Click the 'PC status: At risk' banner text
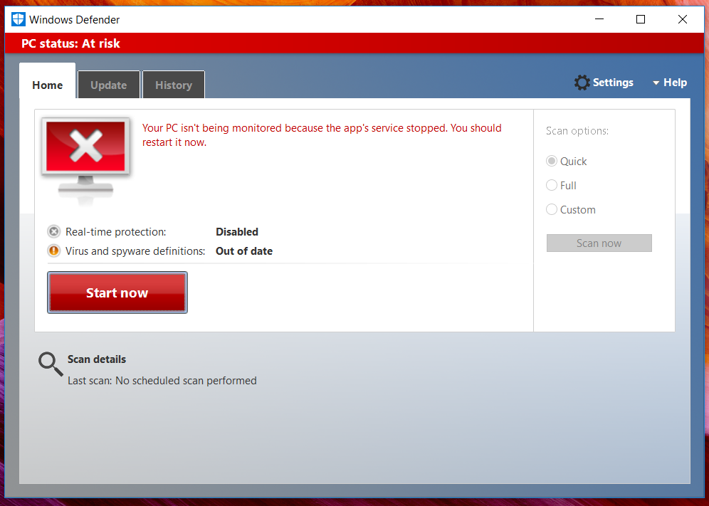This screenshot has height=506, width=709. (x=70, y=43)
